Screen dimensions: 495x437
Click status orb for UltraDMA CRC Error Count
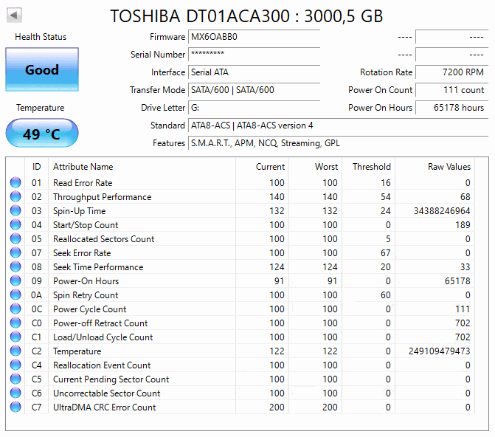coord(15,407)
